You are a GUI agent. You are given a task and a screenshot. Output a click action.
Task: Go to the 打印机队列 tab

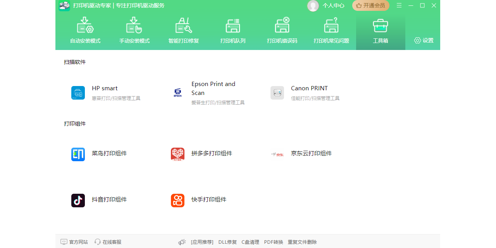[233, 31]
